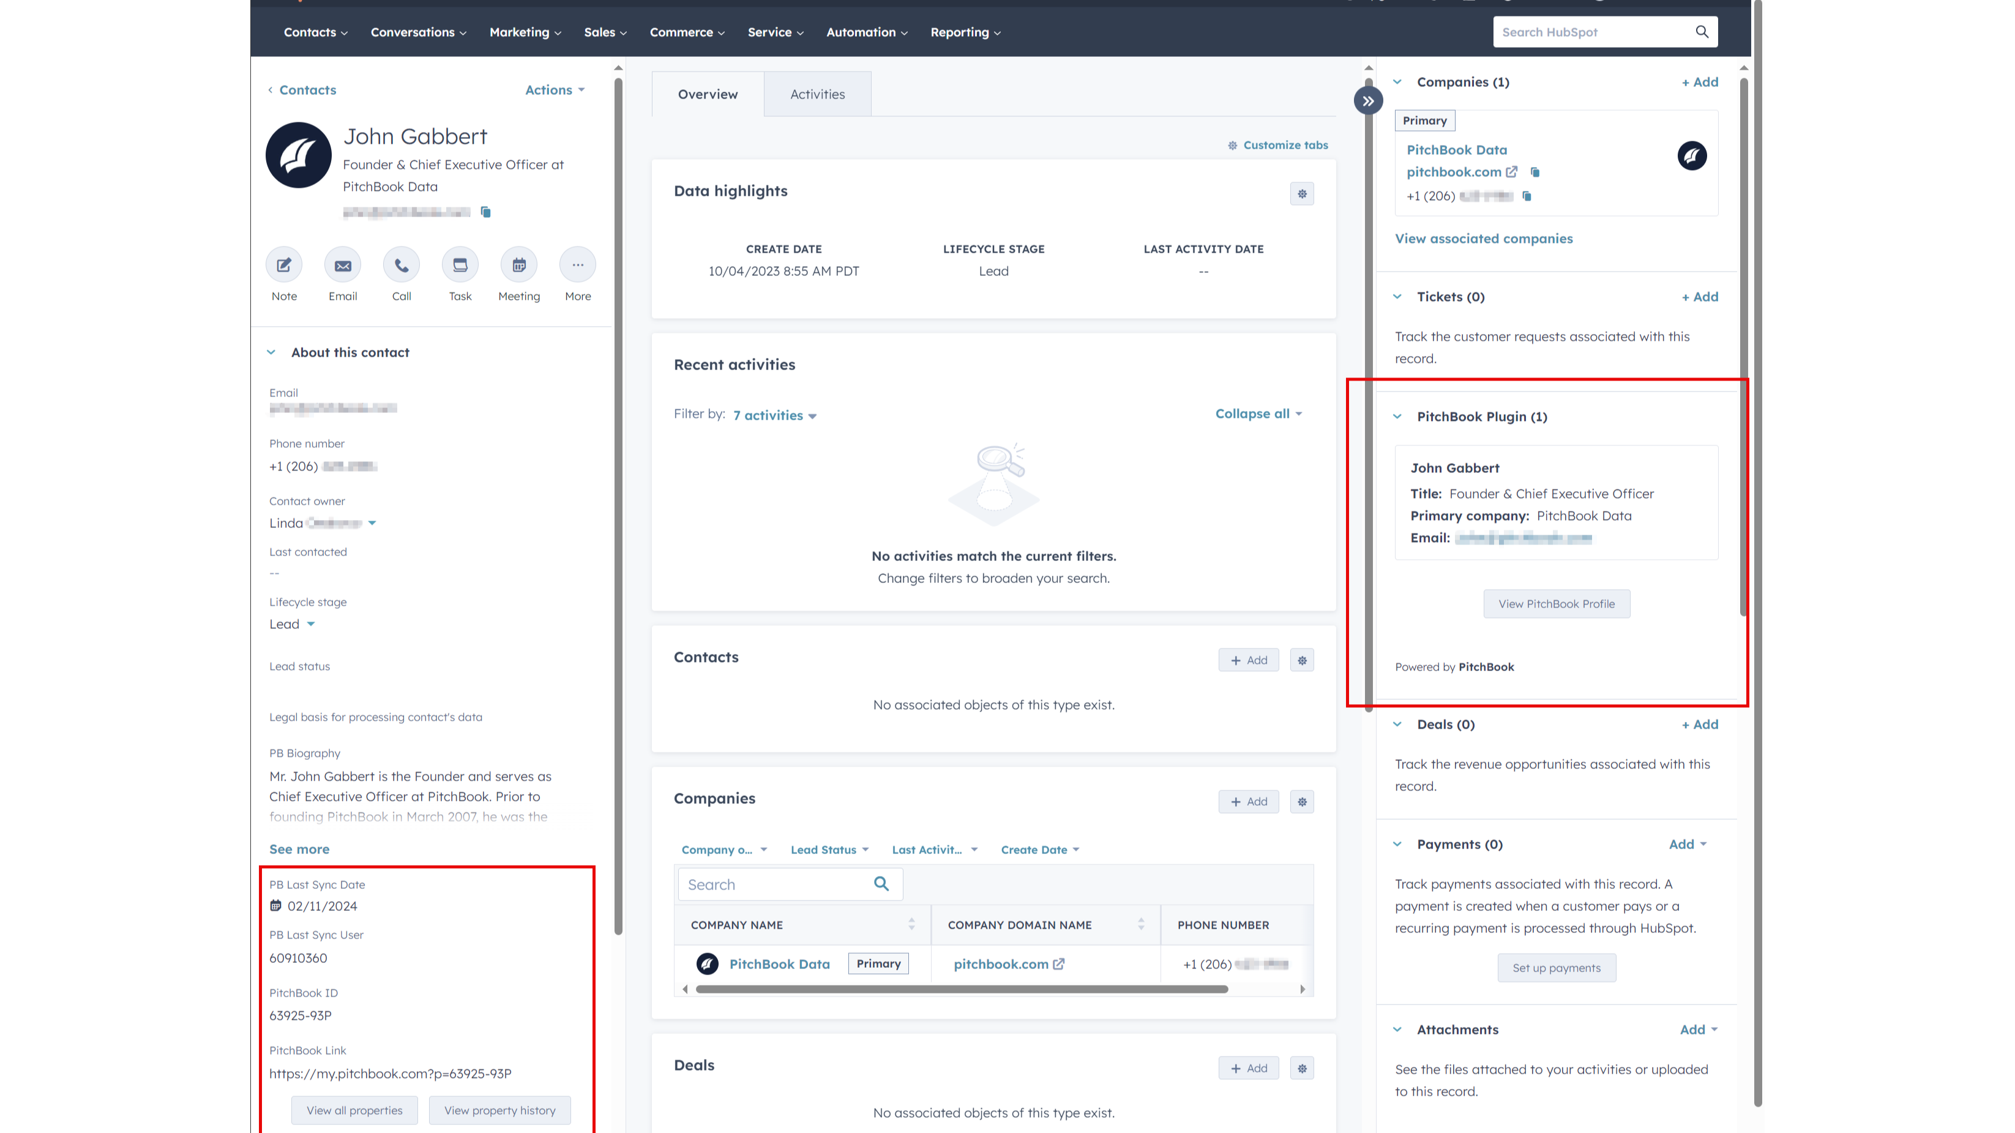Open Deals card settings gear
The height and width of the screenshot is (1133, 2015).
1302,1068
